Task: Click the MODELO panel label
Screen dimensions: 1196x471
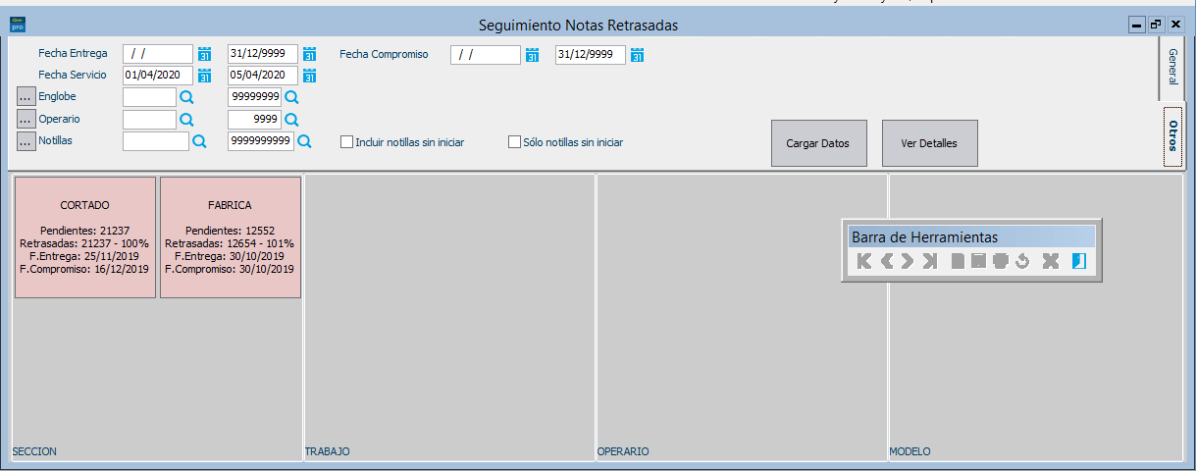Action: point(910,451)
